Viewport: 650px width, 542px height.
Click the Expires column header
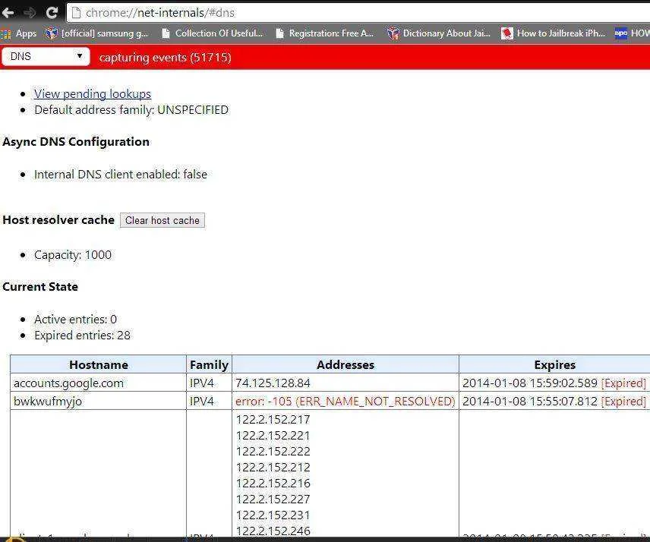coord(554,364)
